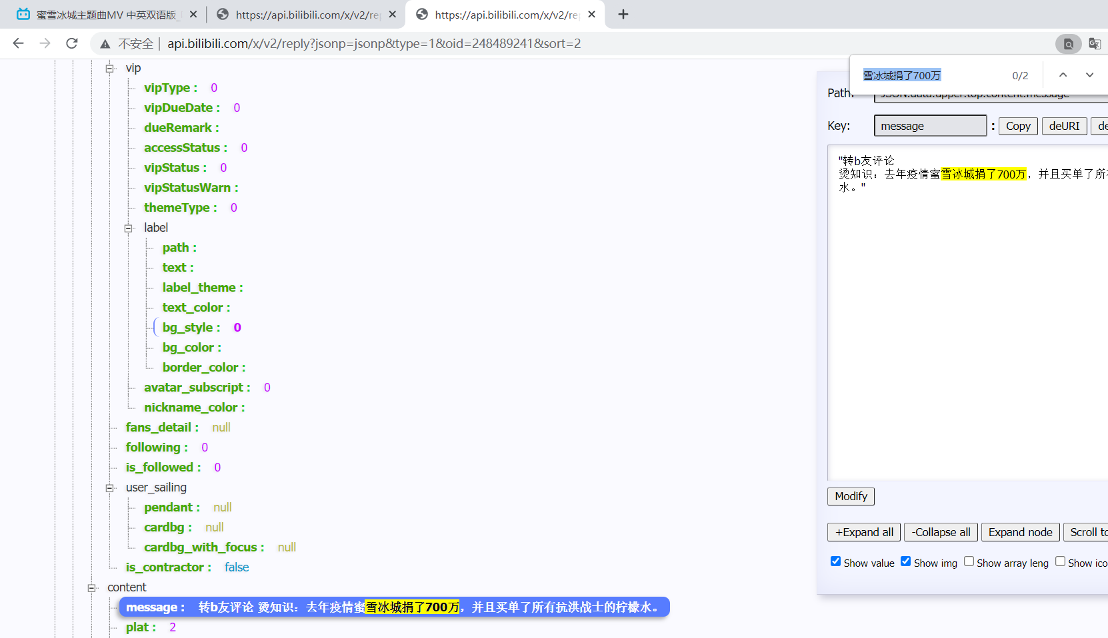Open the translate page icon
This screenshot has width=1108, height=638.
(1095, 43)
